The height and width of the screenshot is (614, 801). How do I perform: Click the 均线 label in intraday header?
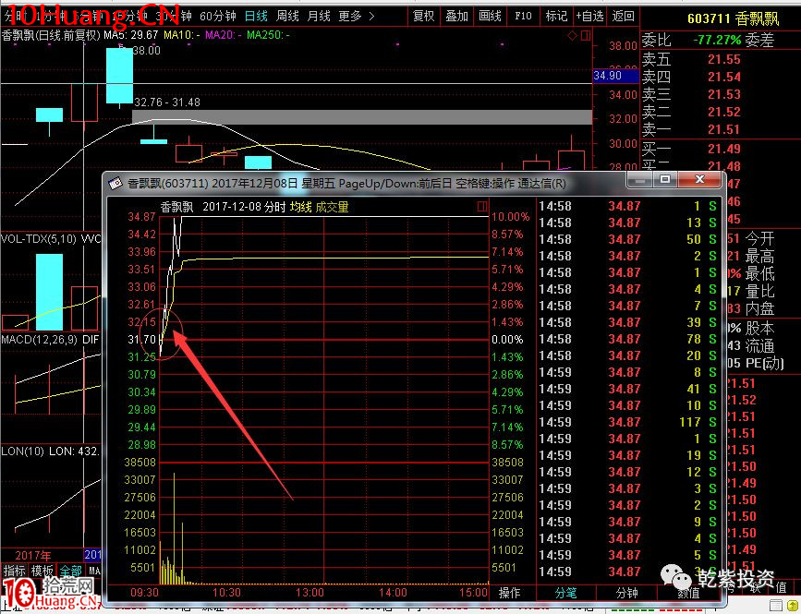coord(301,207)
